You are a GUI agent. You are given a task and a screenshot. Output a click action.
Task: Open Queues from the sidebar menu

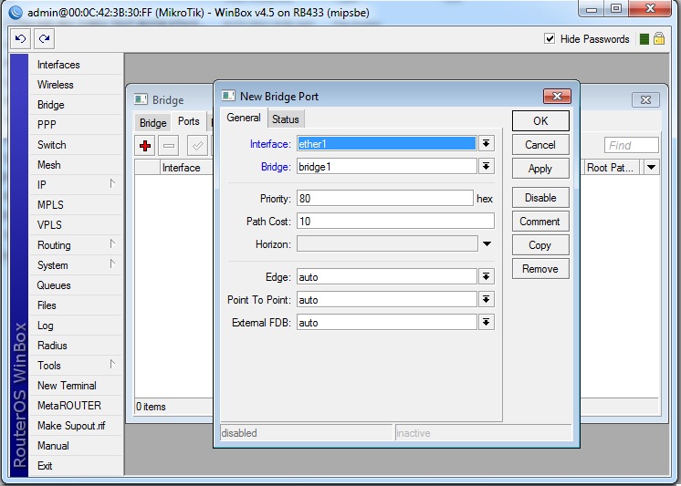pyautogui.click(x=76, y=285)
